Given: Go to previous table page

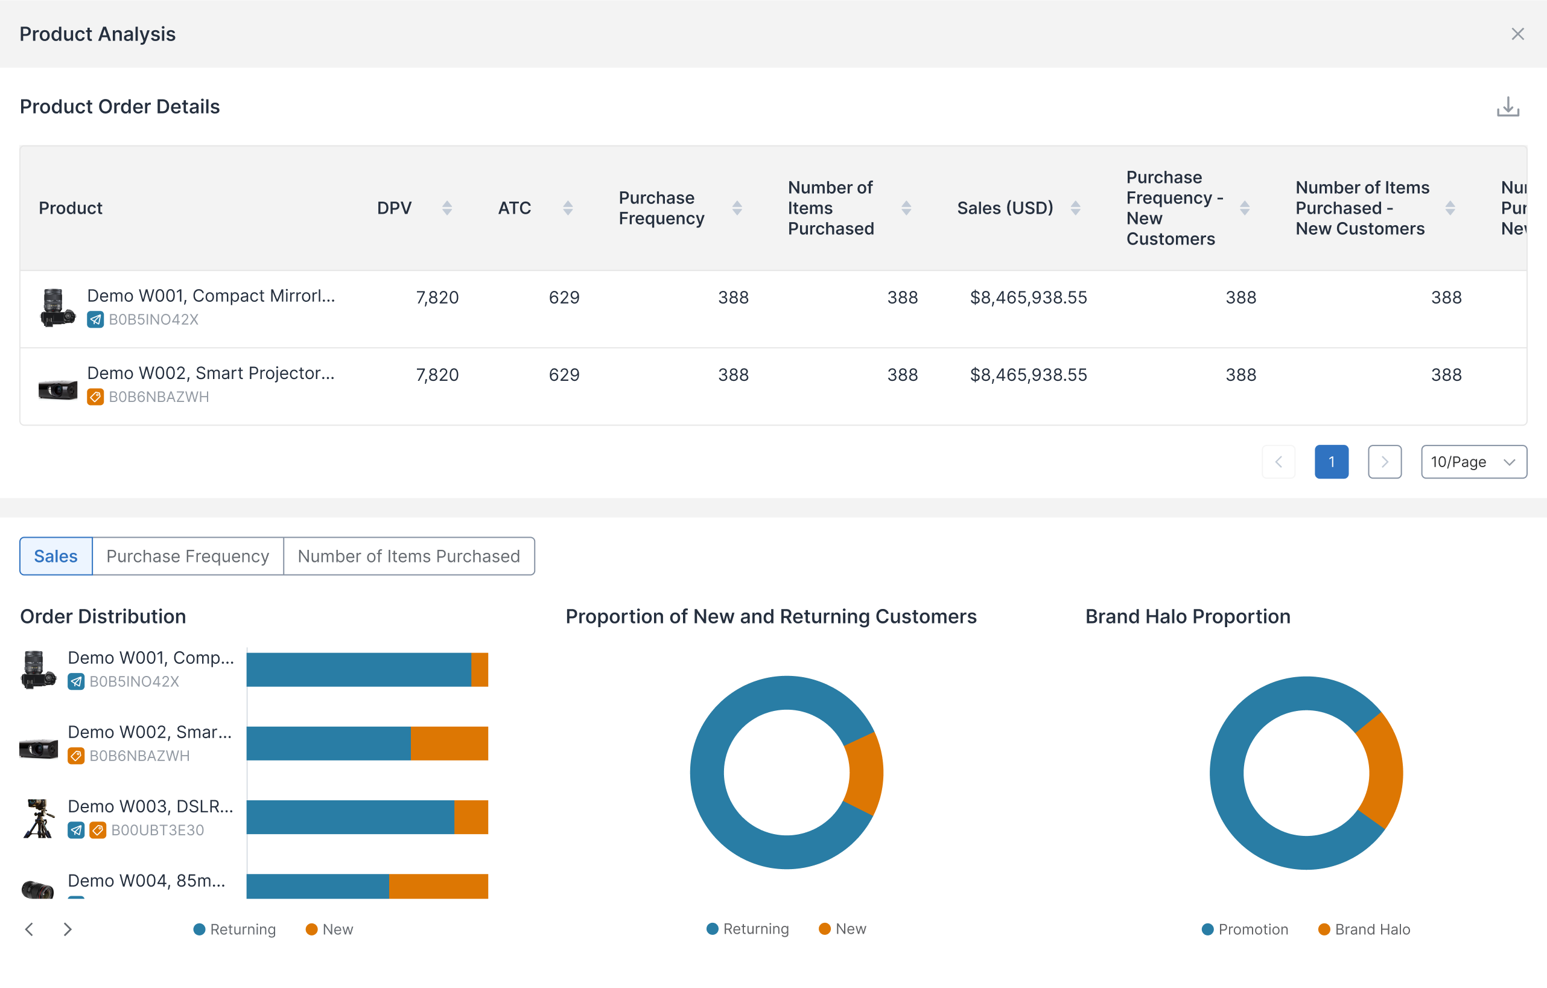Looking at the screenshot, I should [x=1279, y=462].
